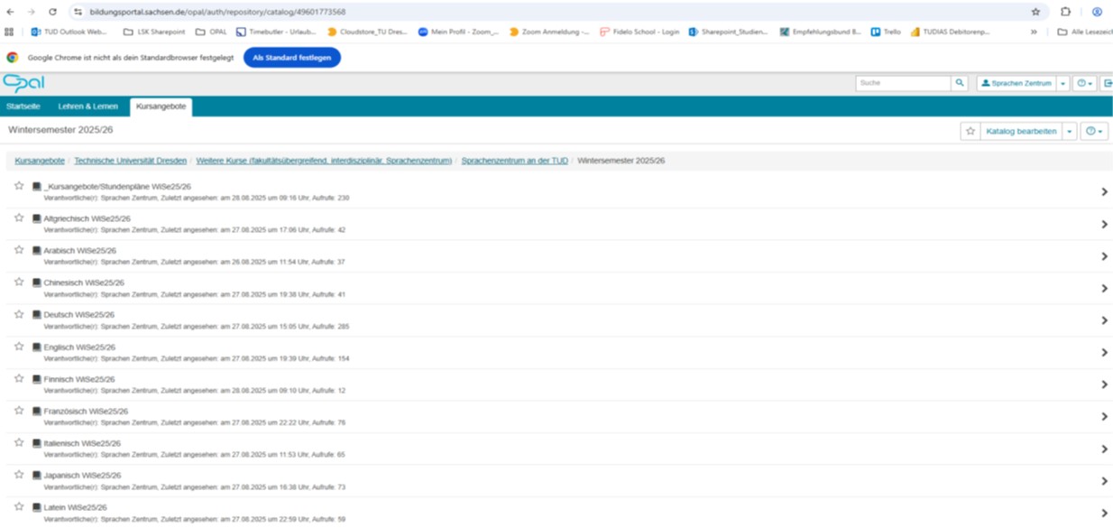Bookmark this page with address bar star
This screenshot has height=528, width=1113.
click(1035, 12)
